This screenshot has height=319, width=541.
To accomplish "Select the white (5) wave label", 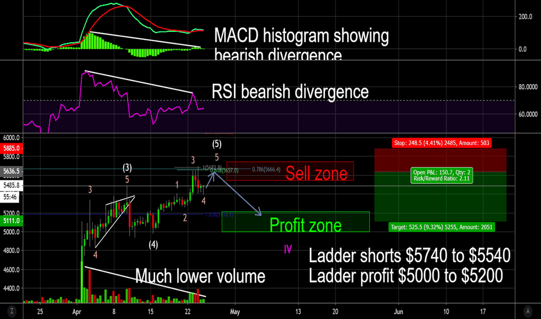I will coord(217,143).
